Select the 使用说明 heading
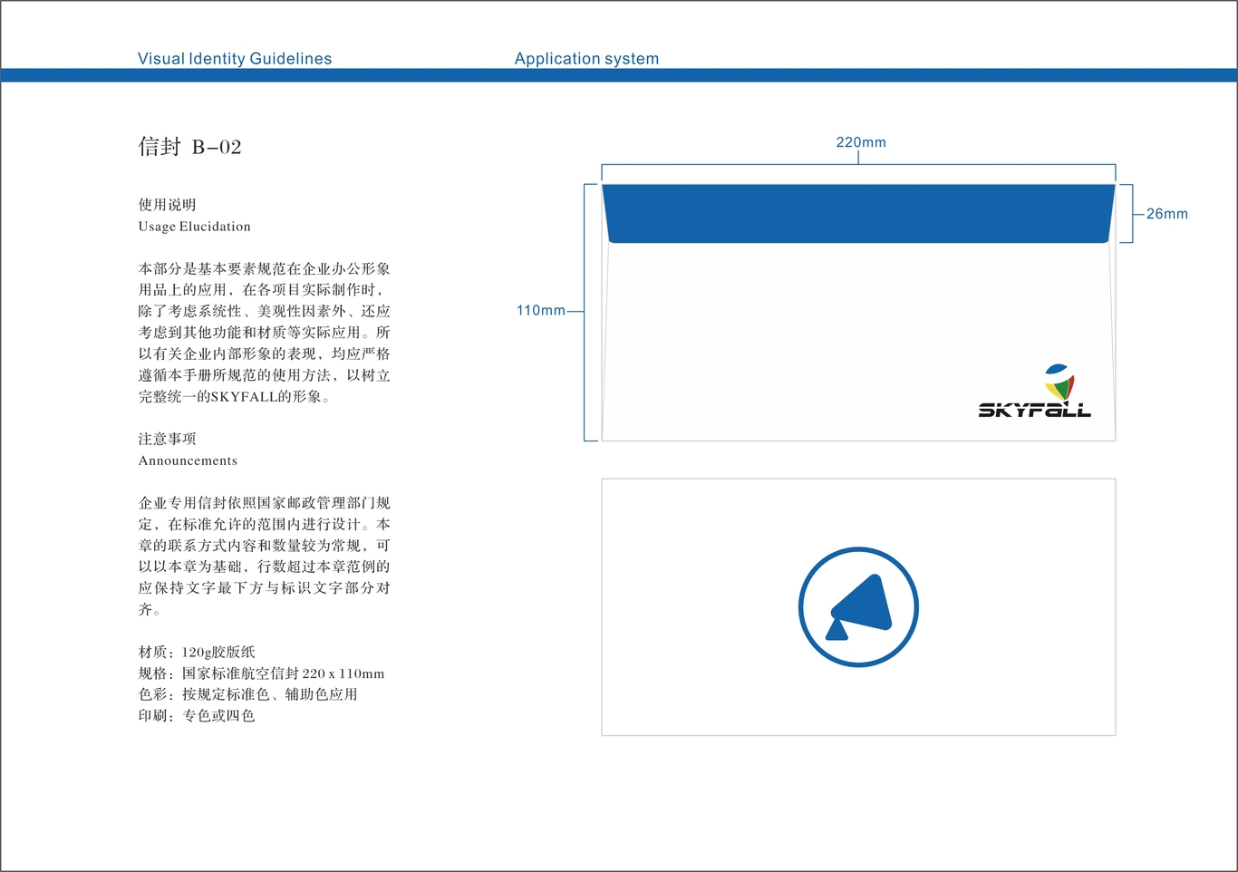Screen dimensions: 1238x872 (x=167, y=205)
